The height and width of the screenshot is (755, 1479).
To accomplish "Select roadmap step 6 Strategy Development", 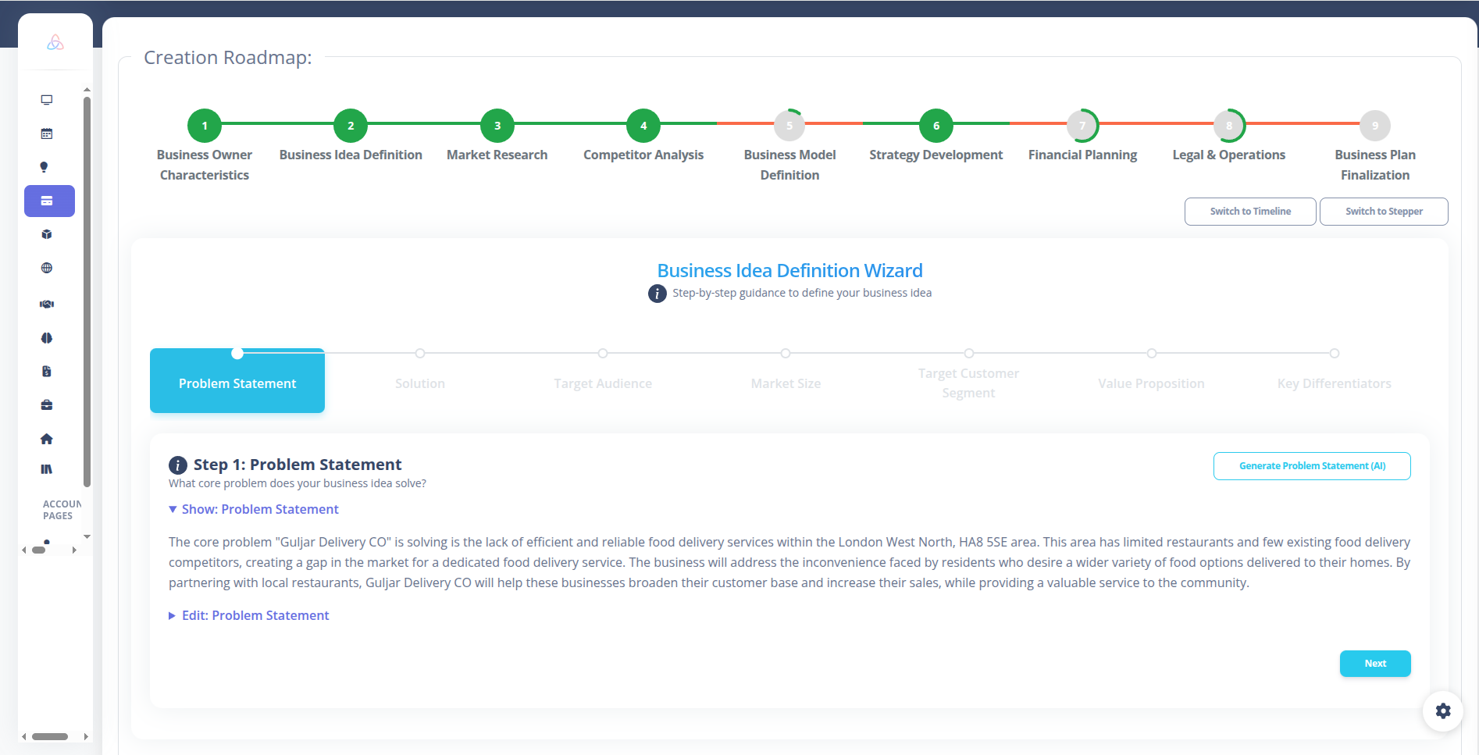I will coord(936,126).
